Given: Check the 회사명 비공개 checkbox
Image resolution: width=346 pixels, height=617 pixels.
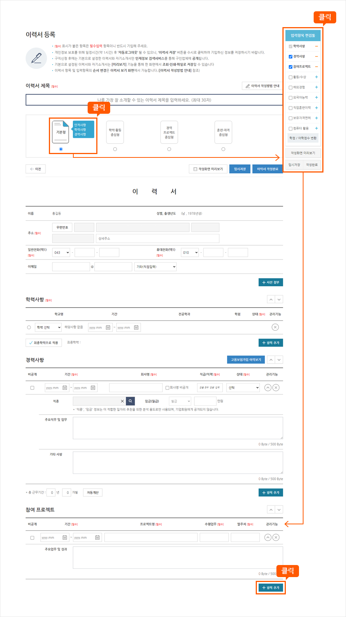Looking at the screenshot, I should pos(167,388).
